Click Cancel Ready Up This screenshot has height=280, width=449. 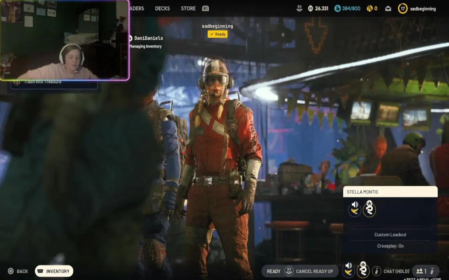click(x=315, y=271)
